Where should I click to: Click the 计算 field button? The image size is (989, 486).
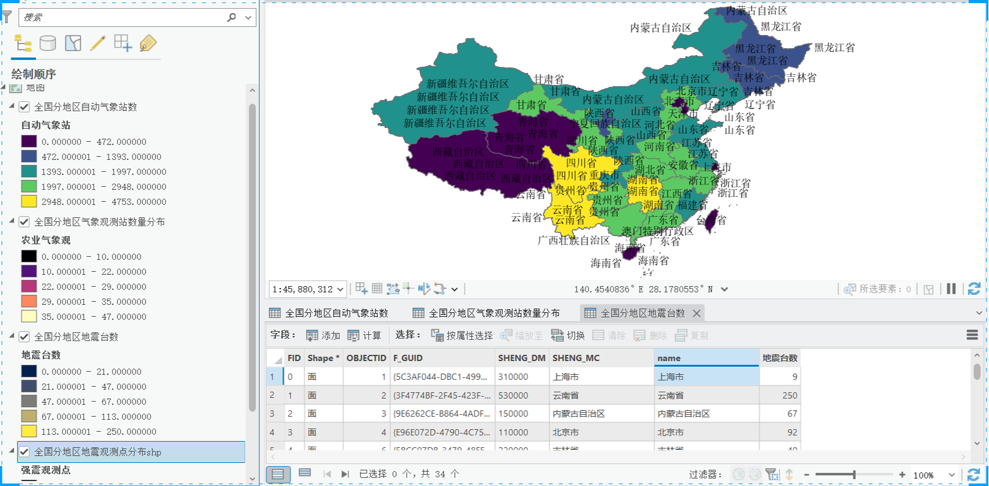click(364, 335)
